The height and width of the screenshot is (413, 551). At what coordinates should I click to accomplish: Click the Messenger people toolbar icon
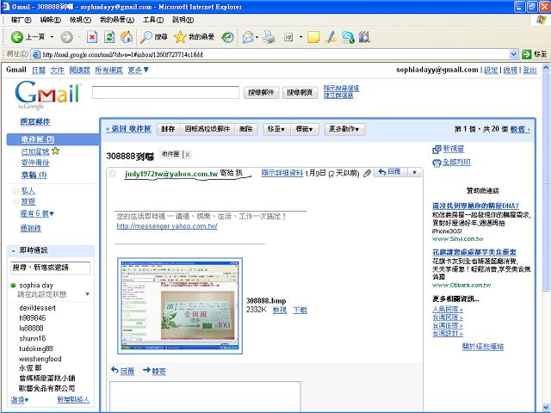(348, 37)
